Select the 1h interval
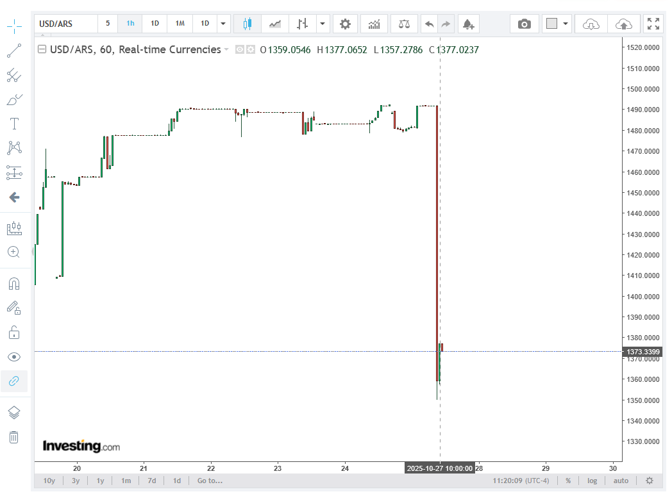 (x=130, y=24)
